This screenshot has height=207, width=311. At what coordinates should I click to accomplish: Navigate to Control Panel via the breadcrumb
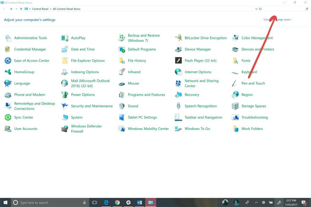pos(40,9)
